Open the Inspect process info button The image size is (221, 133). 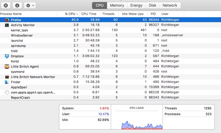pyautogui.click(x=17, y=5)
